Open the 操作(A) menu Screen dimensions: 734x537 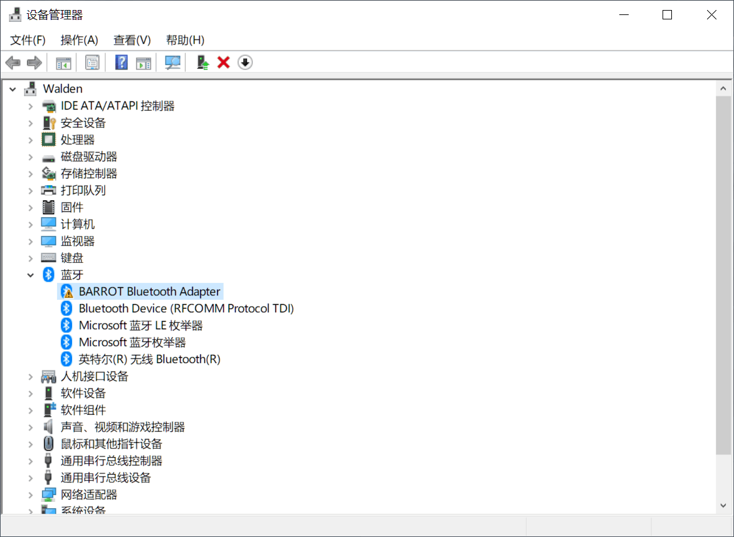point(79,39)
